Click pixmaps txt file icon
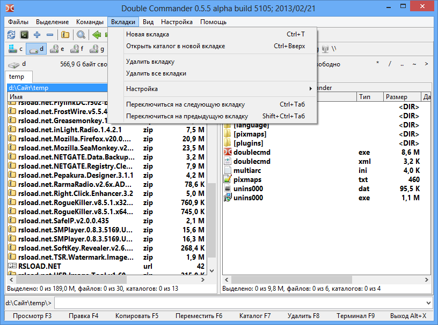 click(x=228, y=179)
